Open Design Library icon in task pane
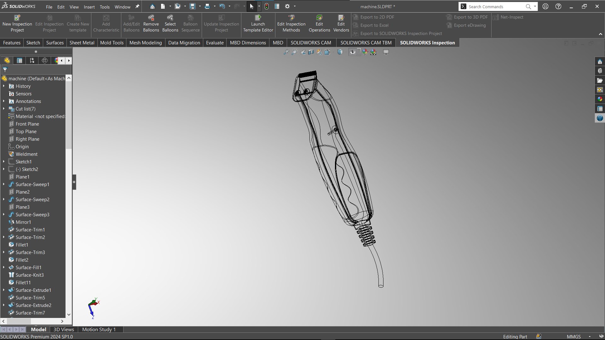Image resolution: width=605 pixels, height=340 pixels. pos(600,71)
